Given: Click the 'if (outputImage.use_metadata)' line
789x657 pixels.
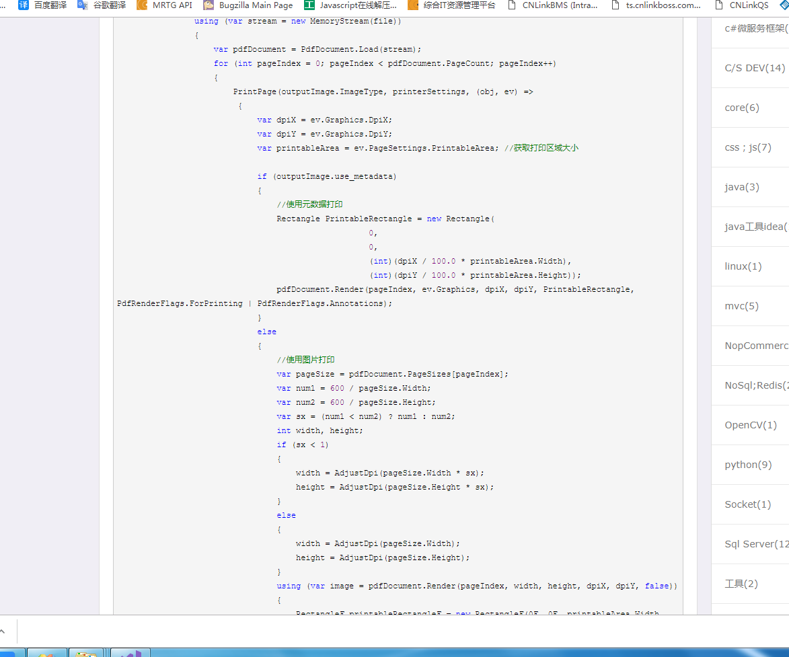Looking at the screenshot, I should coord(327,177).
